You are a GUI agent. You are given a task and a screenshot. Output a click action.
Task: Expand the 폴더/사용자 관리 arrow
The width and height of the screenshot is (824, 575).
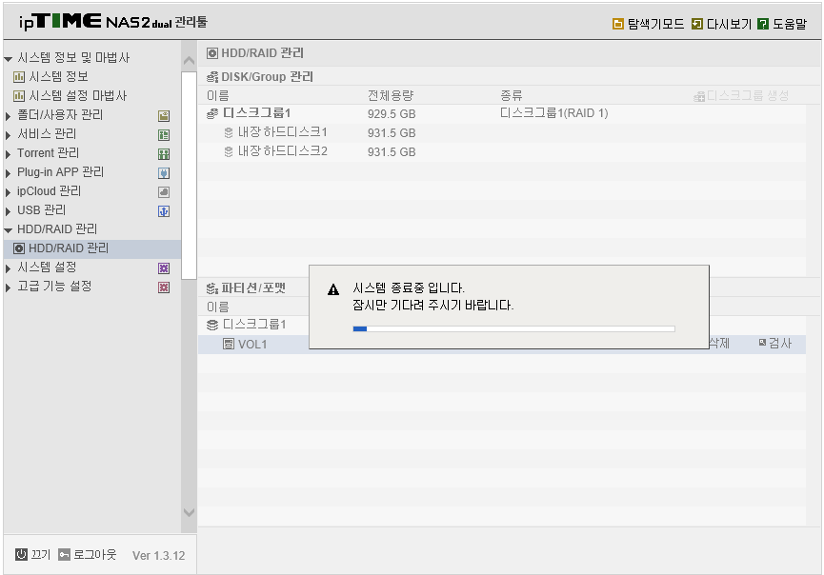(x=8, y=115)
